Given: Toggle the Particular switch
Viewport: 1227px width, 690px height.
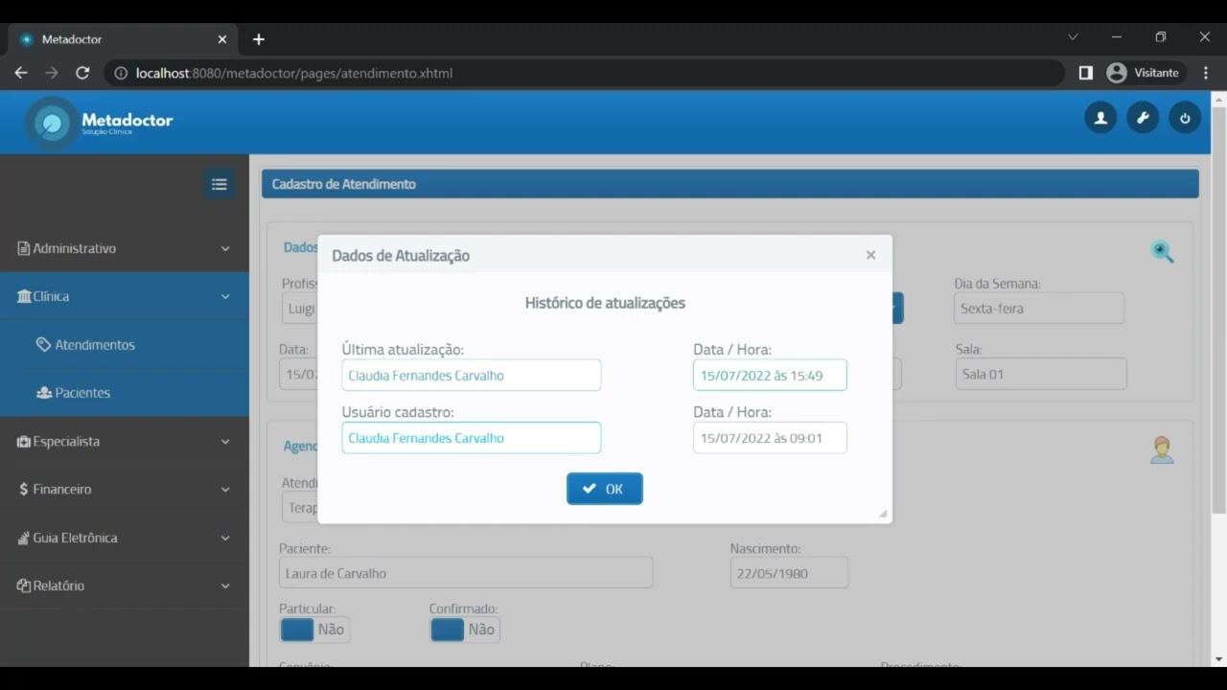Looking at the screenshot, I should pos(314,630).
